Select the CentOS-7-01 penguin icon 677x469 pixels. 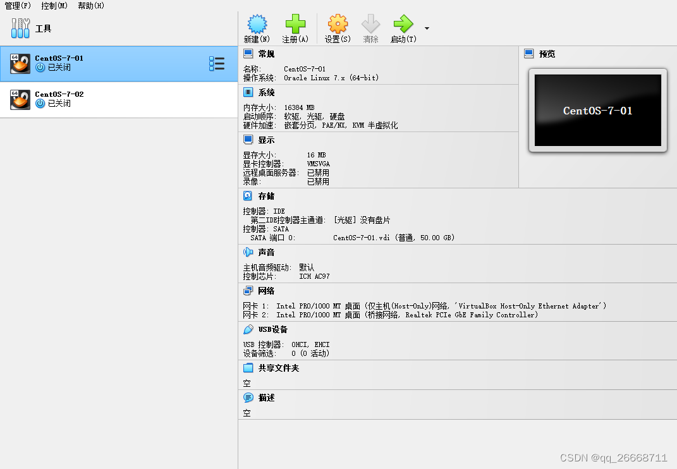[x=20, y=63]
